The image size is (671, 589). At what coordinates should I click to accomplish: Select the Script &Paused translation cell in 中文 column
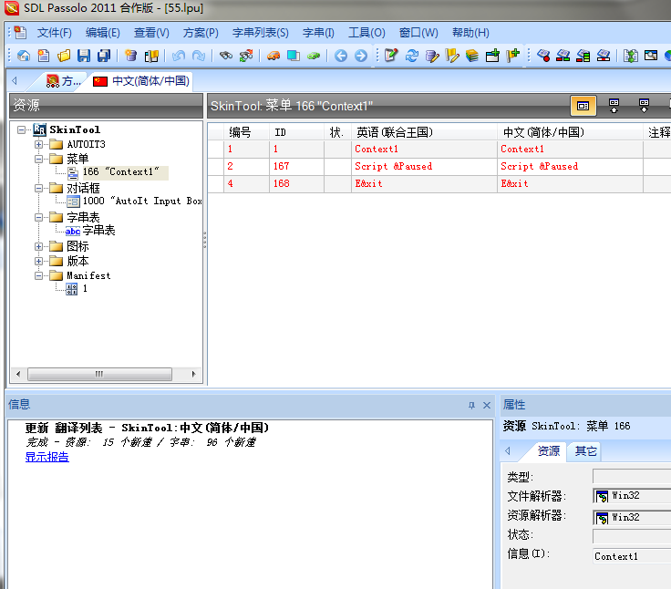click(x=570, y=166)
